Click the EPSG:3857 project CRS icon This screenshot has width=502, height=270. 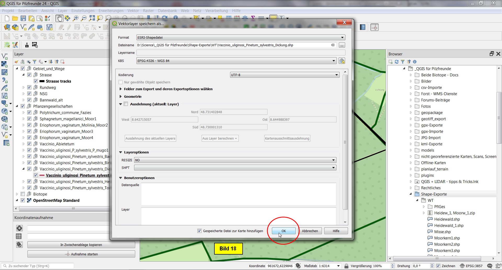pos(462,266)
